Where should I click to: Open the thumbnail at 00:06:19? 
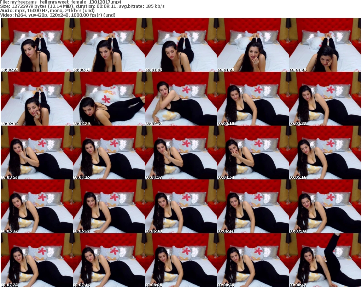(181, 206)
